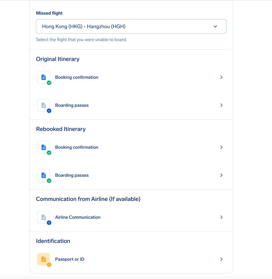Screen dimensions: 272x279
Task: Select the 'Passport or ID' label
Action: (x=70, y=259)
